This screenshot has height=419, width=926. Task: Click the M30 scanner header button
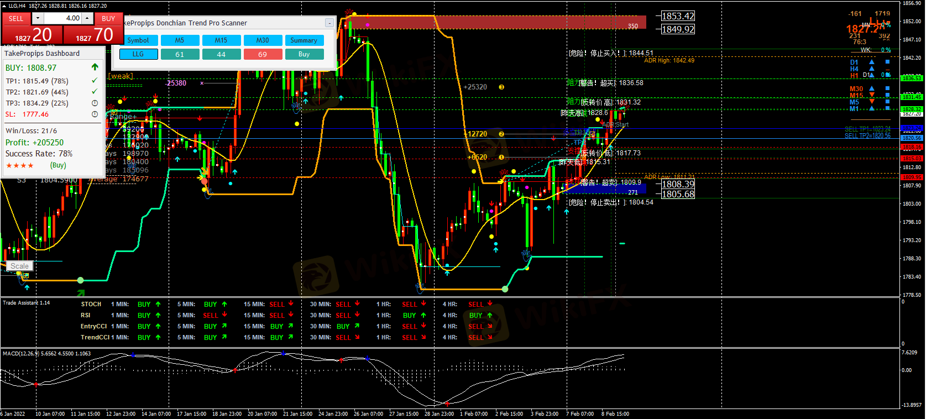[x=263, y=40]
